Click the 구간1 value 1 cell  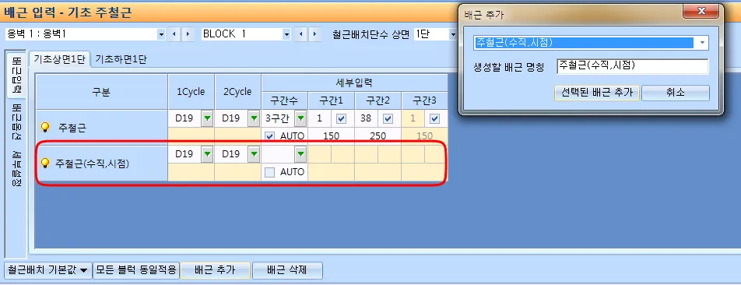(319, 118)
